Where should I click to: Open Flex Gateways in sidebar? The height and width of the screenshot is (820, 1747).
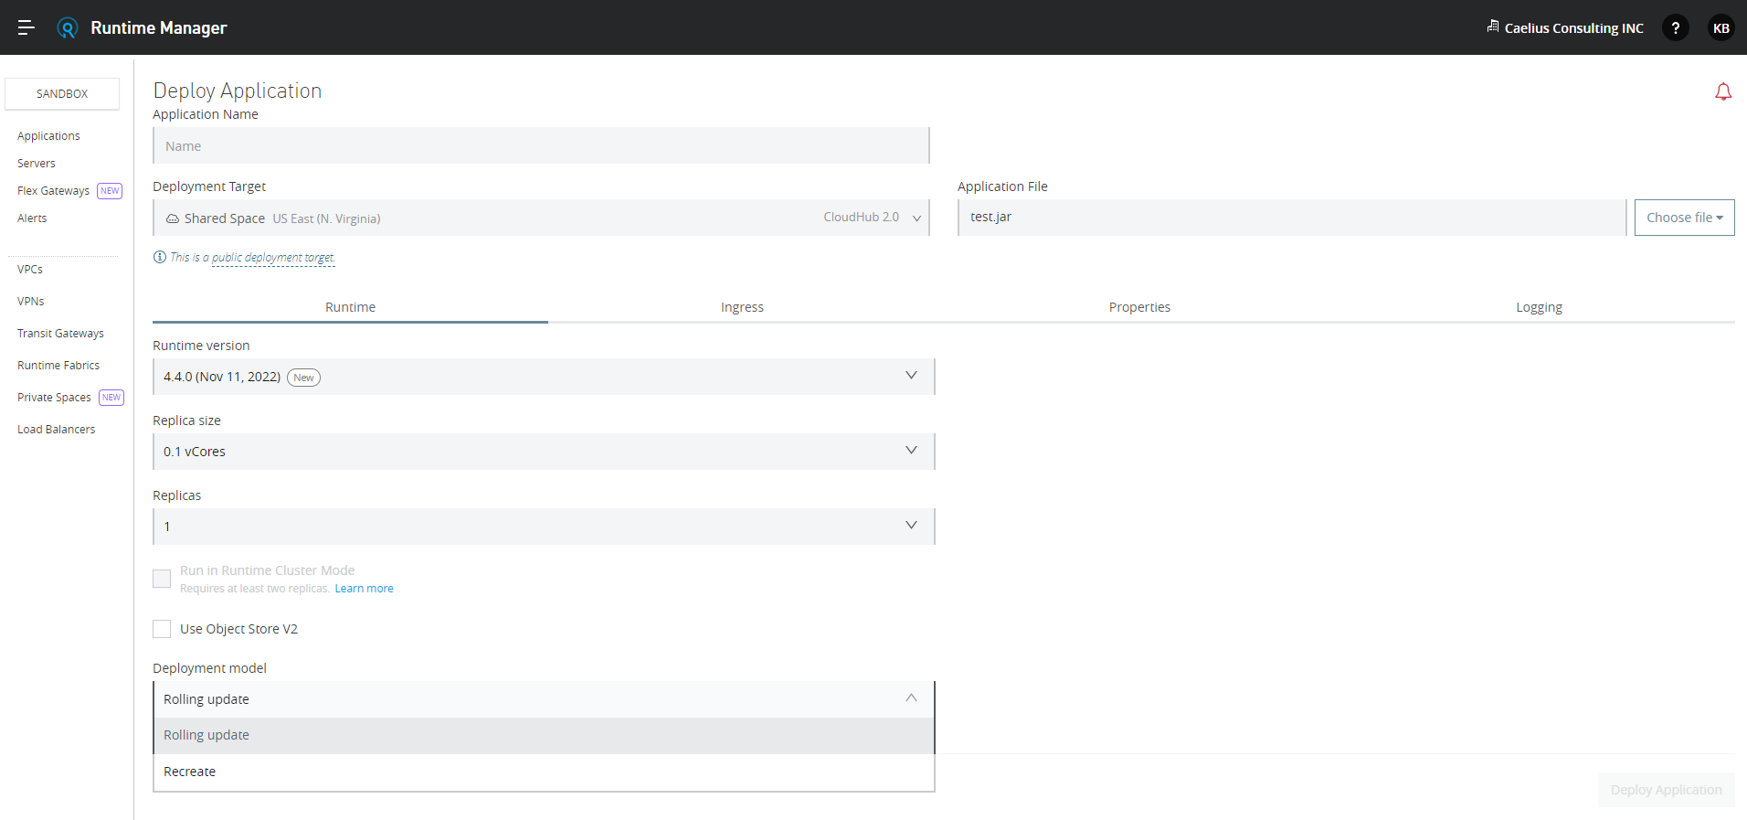(x=53, y=191)
